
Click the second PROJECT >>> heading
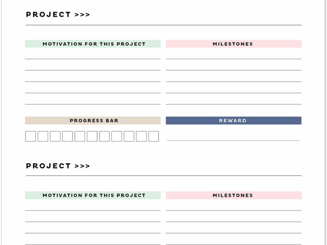coord(58,166)
